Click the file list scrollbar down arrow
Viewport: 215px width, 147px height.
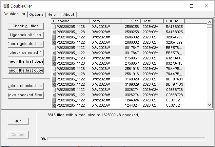click(x=209, y=105)
